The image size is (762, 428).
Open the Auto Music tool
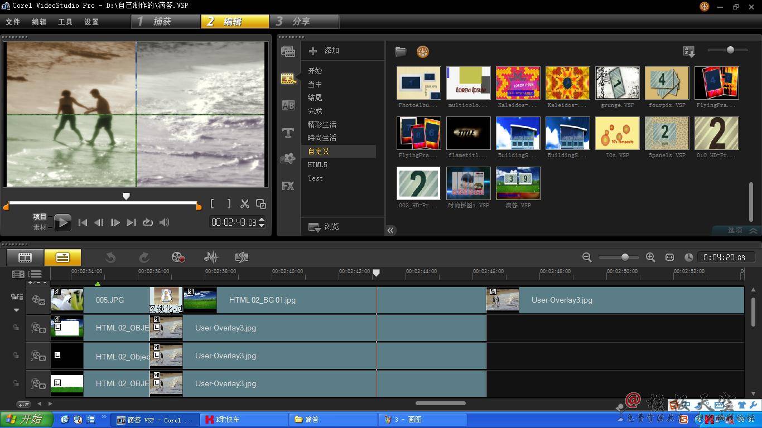(242, 257)
